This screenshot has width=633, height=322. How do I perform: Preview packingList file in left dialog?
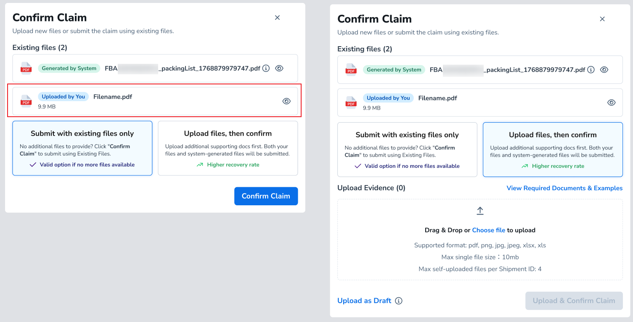coord(279,68)
